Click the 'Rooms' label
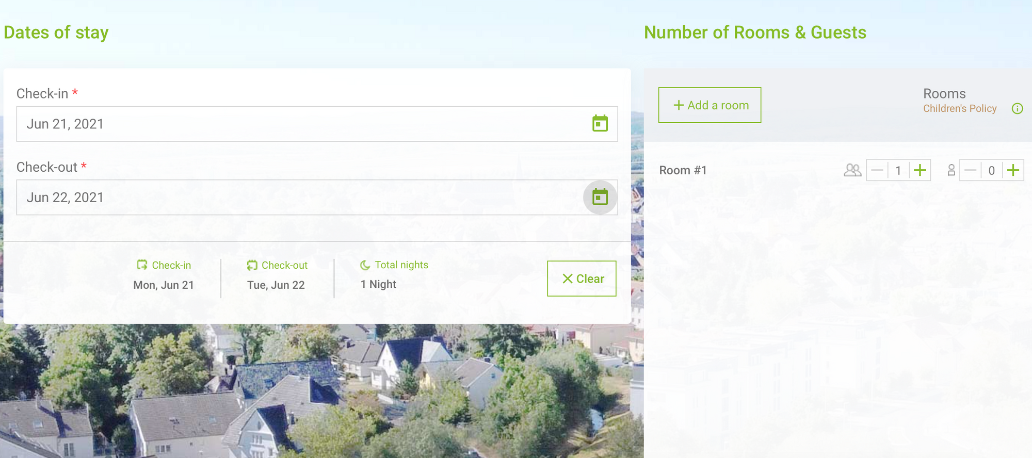The image size is (1032, 458). pos(944,93)
